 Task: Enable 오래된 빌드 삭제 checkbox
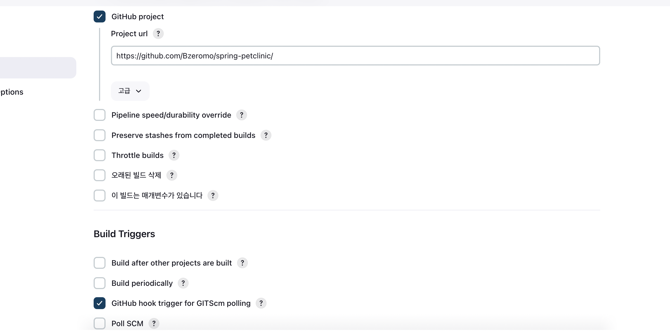[x=100, y=175]
